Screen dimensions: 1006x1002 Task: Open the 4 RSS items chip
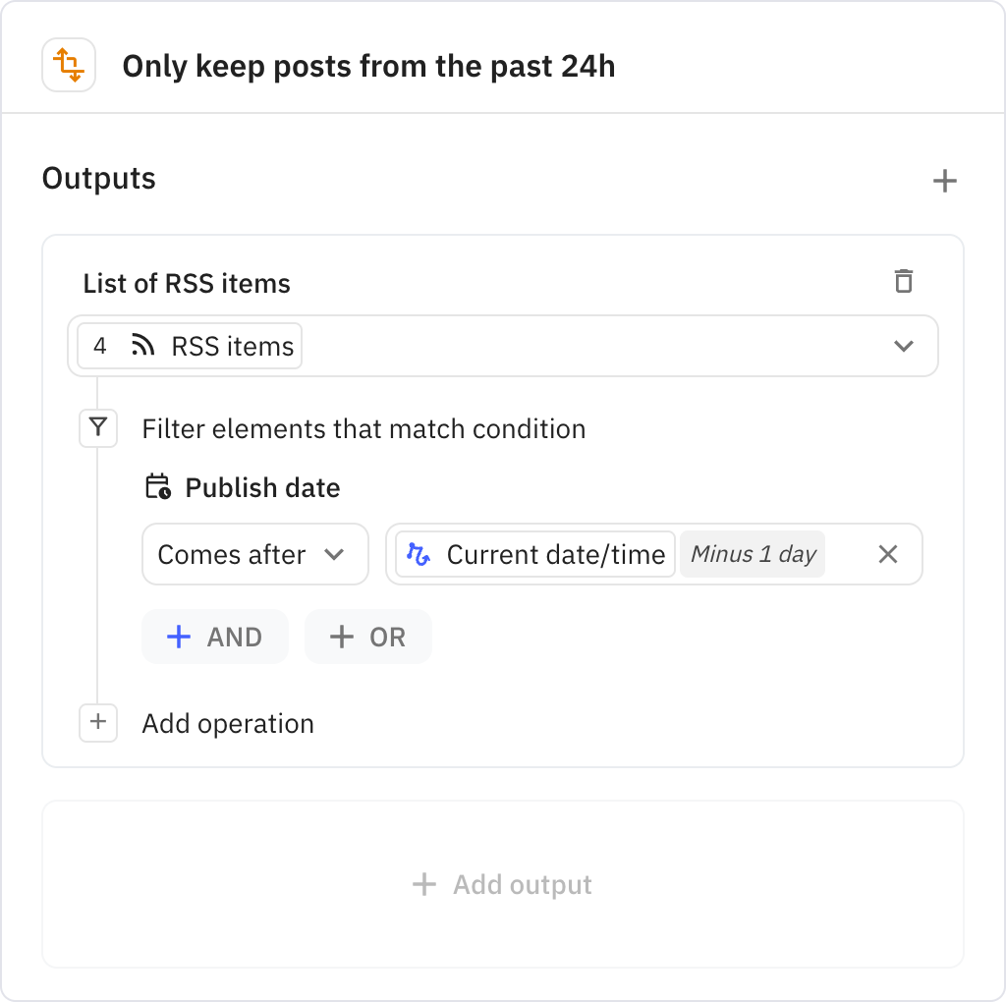click(x=187, y=346)
